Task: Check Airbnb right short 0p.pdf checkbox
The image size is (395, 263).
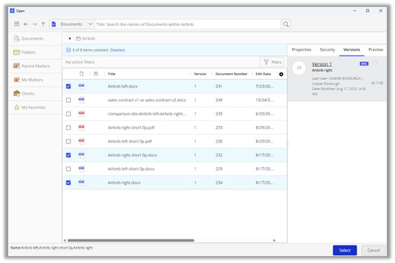Action: click(69, 128)
